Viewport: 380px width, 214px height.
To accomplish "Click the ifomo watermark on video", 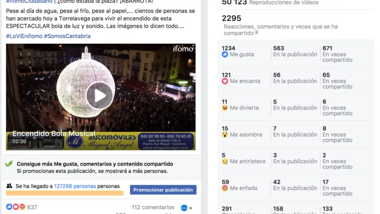I will 183,49.
